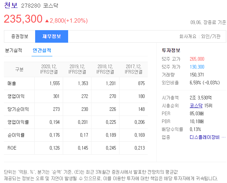Open the 외인/기관 link
227x183 pixels.
(x=211, y=36)
